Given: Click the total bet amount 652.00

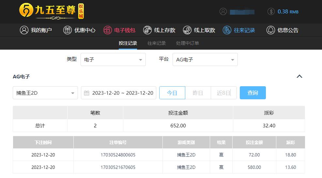Looking at the screenshot, I should (x=178, y=126).
